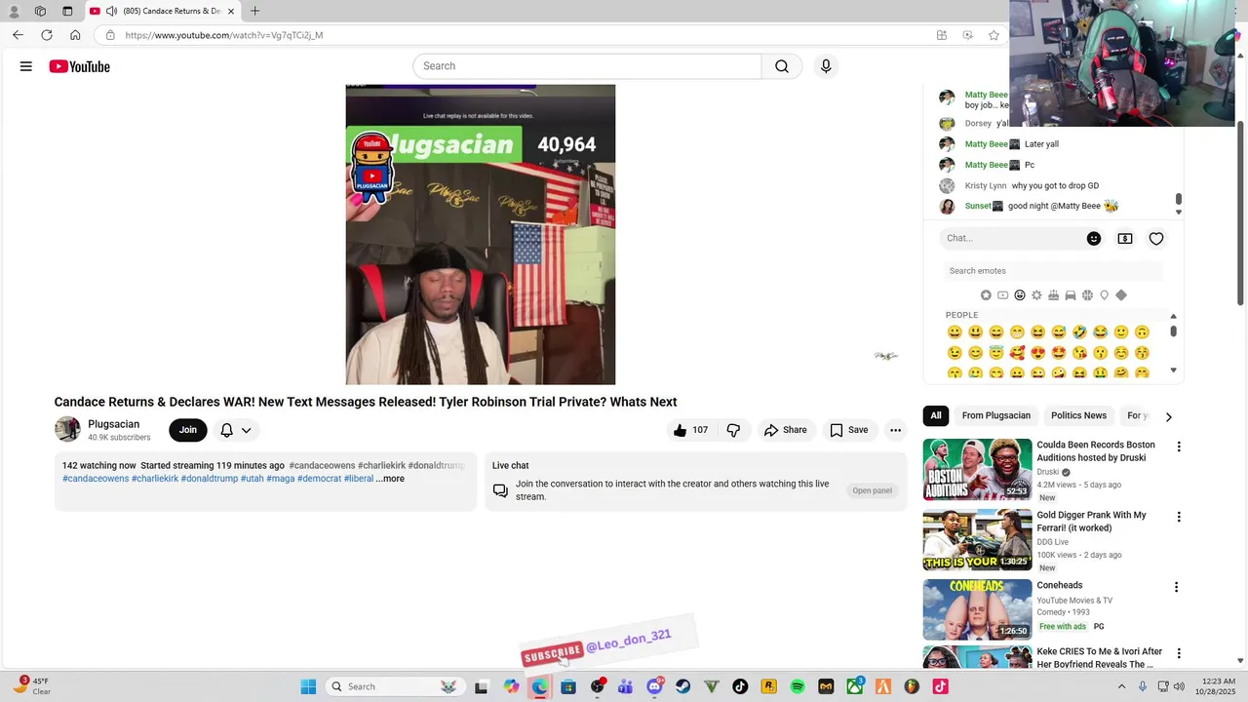Send a heart reaction in chat
This screenshot has width=1248, height=702.
(1156, 239)
